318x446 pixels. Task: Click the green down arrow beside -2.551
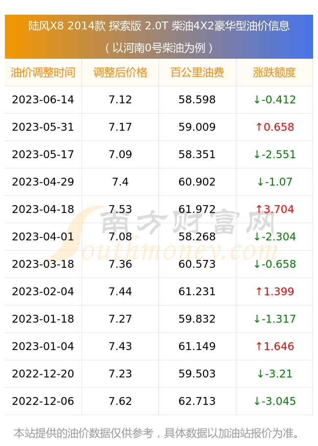click(x=257, y=154)
